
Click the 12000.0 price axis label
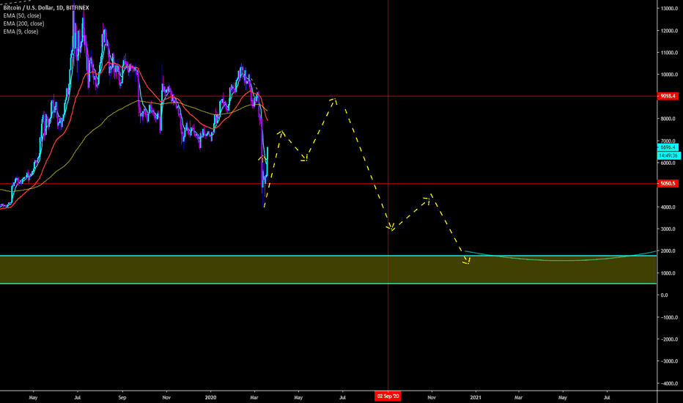click(x=669, y=31)
